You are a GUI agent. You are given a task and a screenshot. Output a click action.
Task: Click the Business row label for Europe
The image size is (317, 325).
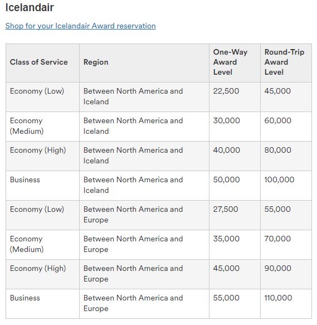tap(25, 298)
